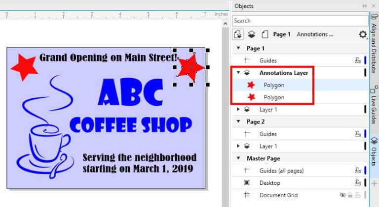Click the print icon on Page 1 Guides

358,60
